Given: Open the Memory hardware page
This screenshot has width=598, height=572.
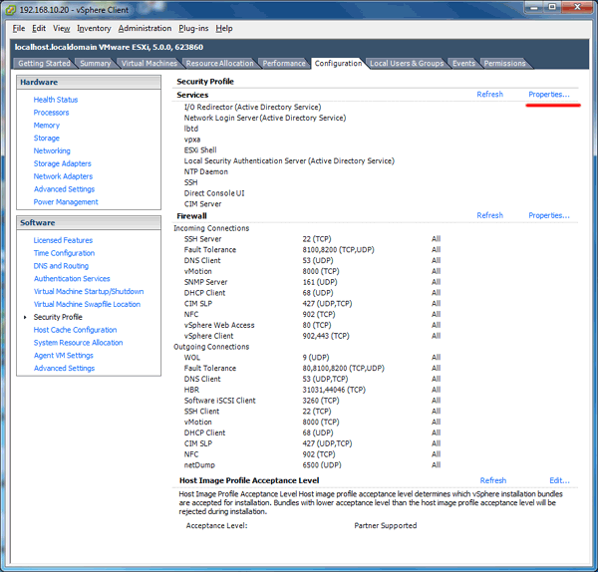Looking at the screenshot, I should click(x=47, y=126).
